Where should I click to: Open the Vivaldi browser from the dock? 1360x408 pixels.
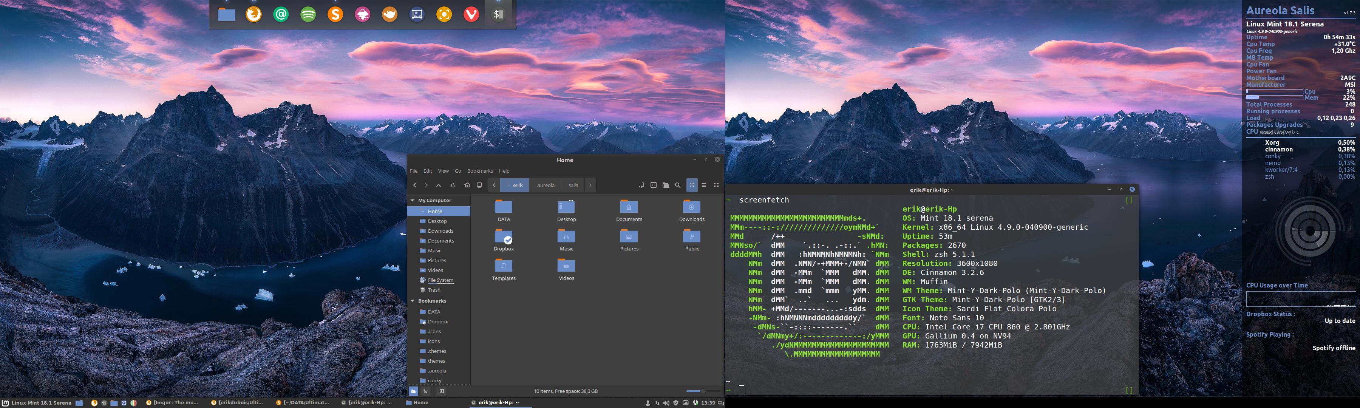tap(471, 14)
